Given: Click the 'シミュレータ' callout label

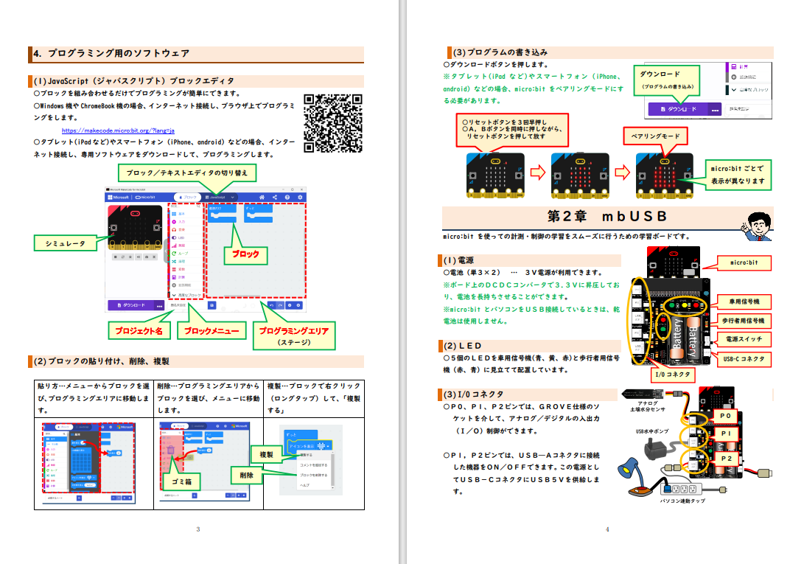Looking at the screenshot, I should point(65,243).
